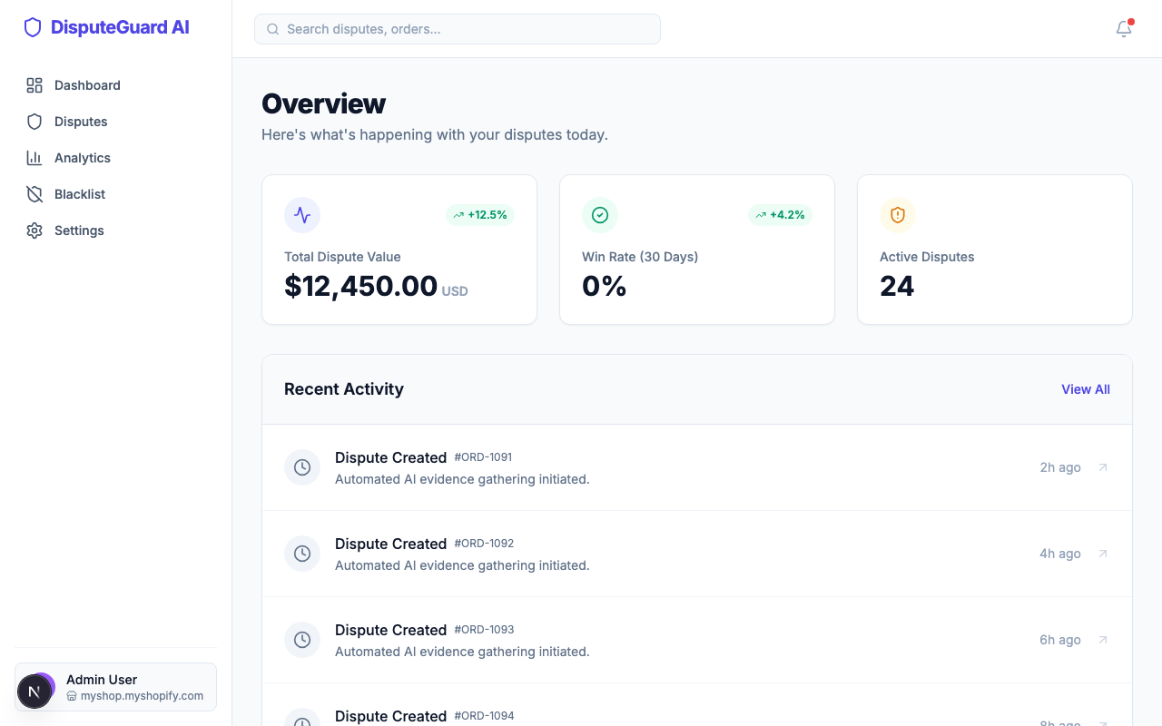
Task: Click the DisputeGuard AI shield logo
Action: pyautogui.click(x=33, y=27)
